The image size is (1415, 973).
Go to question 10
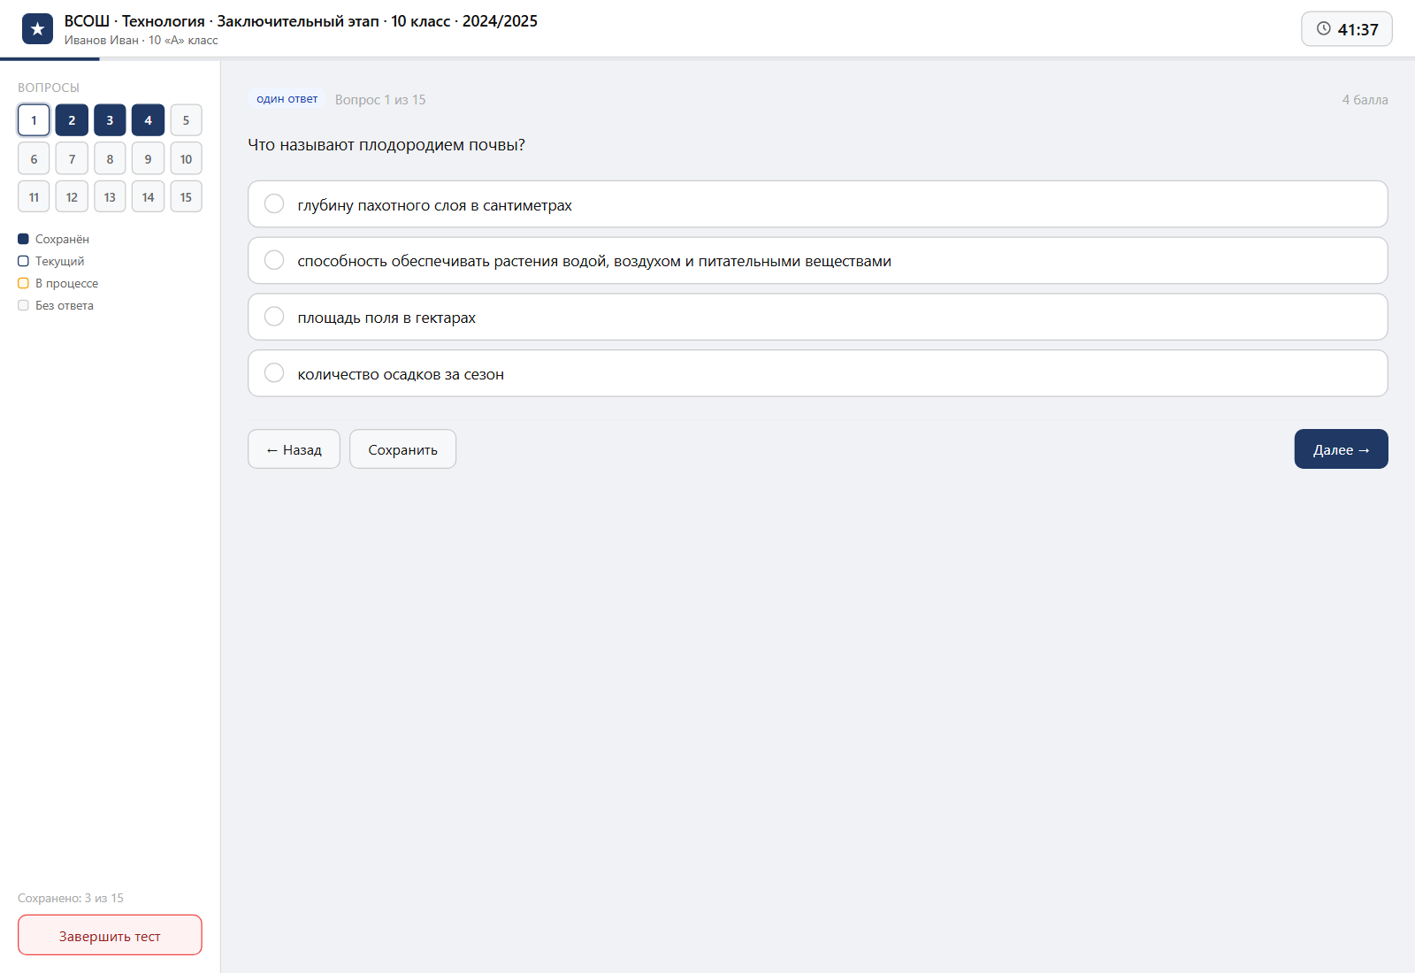[186, 159]
